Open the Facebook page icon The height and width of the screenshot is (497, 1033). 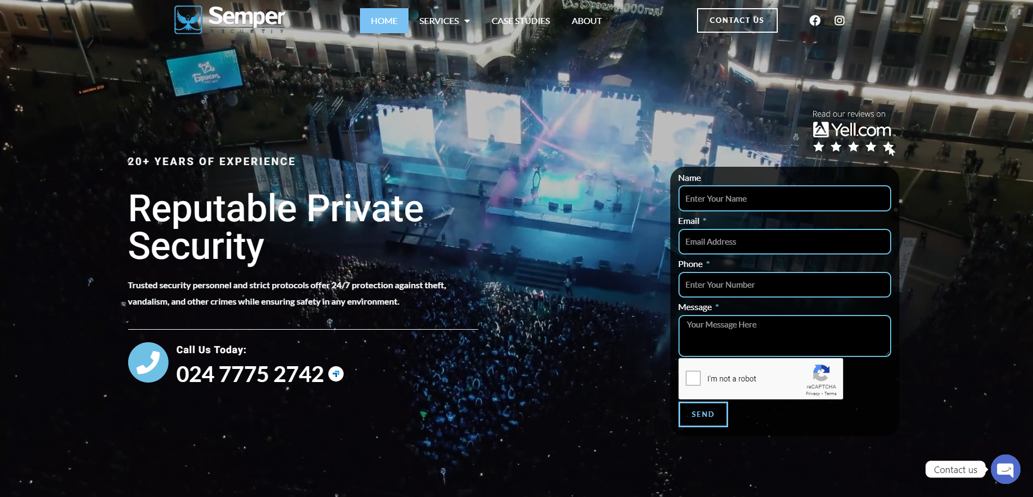(x=815, y=21)
